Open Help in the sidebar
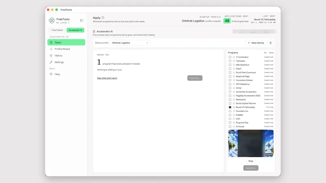Screen dimensions: 326x183 point(66,74)
